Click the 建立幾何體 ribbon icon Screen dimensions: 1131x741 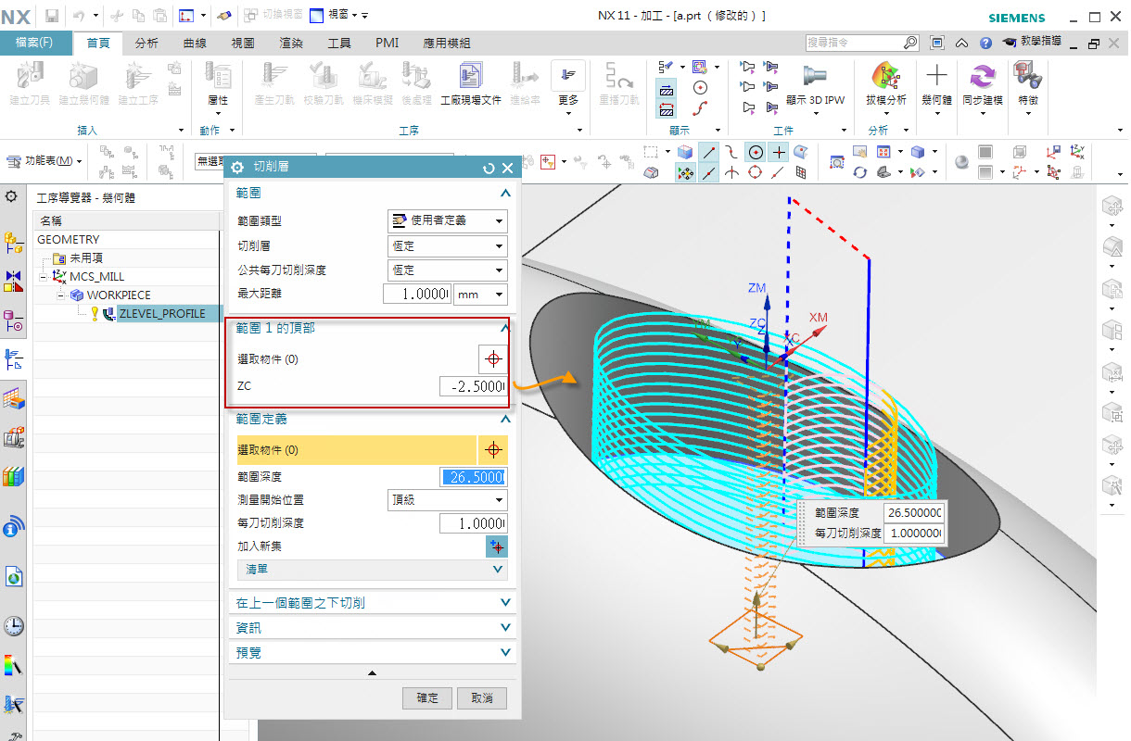tap(83, 78)
